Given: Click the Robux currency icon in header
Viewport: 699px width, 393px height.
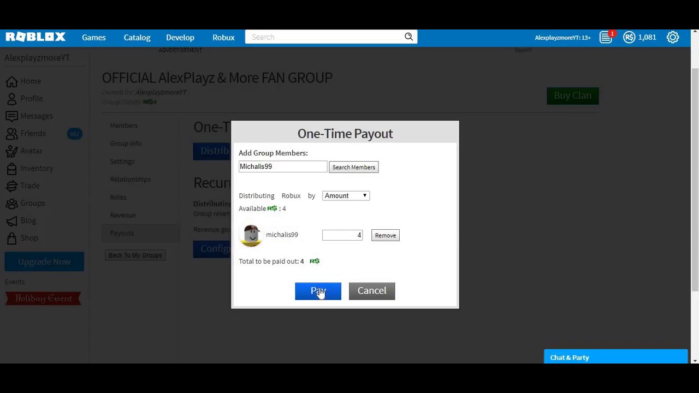Looking at the screenshot, I should point(629,37).
